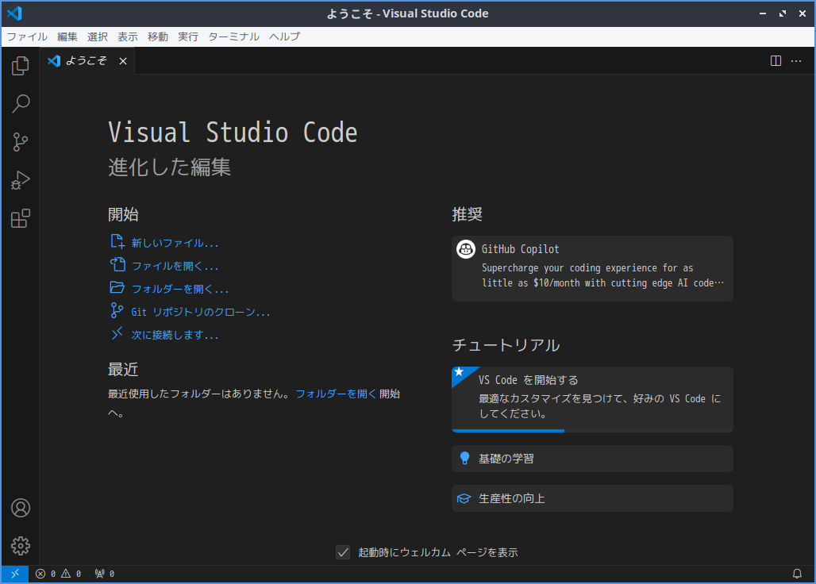
Task: Open the Extensions view
Action: [21, 218]
